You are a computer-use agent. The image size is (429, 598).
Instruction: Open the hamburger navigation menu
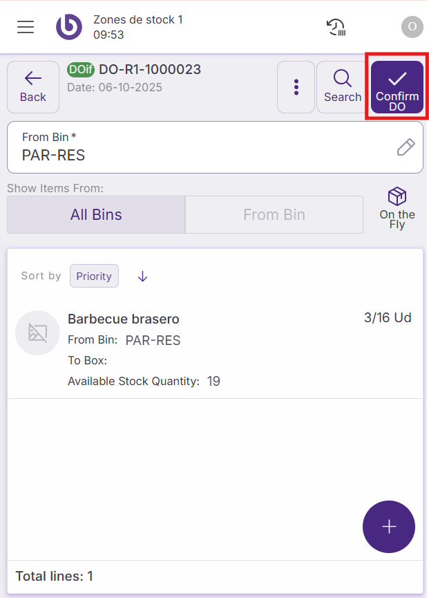pos(26,27)
